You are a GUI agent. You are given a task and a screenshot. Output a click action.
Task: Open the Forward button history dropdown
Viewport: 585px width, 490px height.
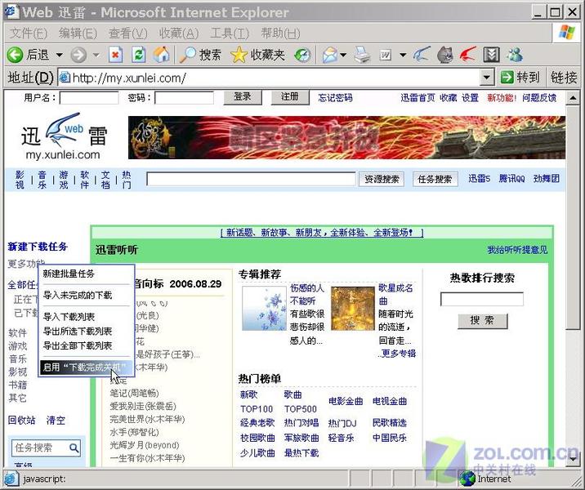tap(96, 56)
